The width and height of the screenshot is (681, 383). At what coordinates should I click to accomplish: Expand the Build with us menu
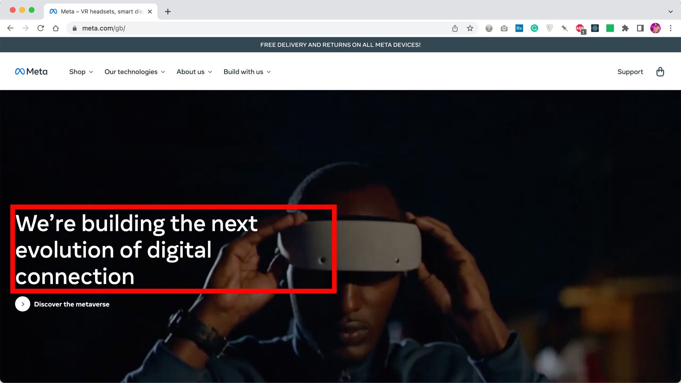[x=247, y=72]
